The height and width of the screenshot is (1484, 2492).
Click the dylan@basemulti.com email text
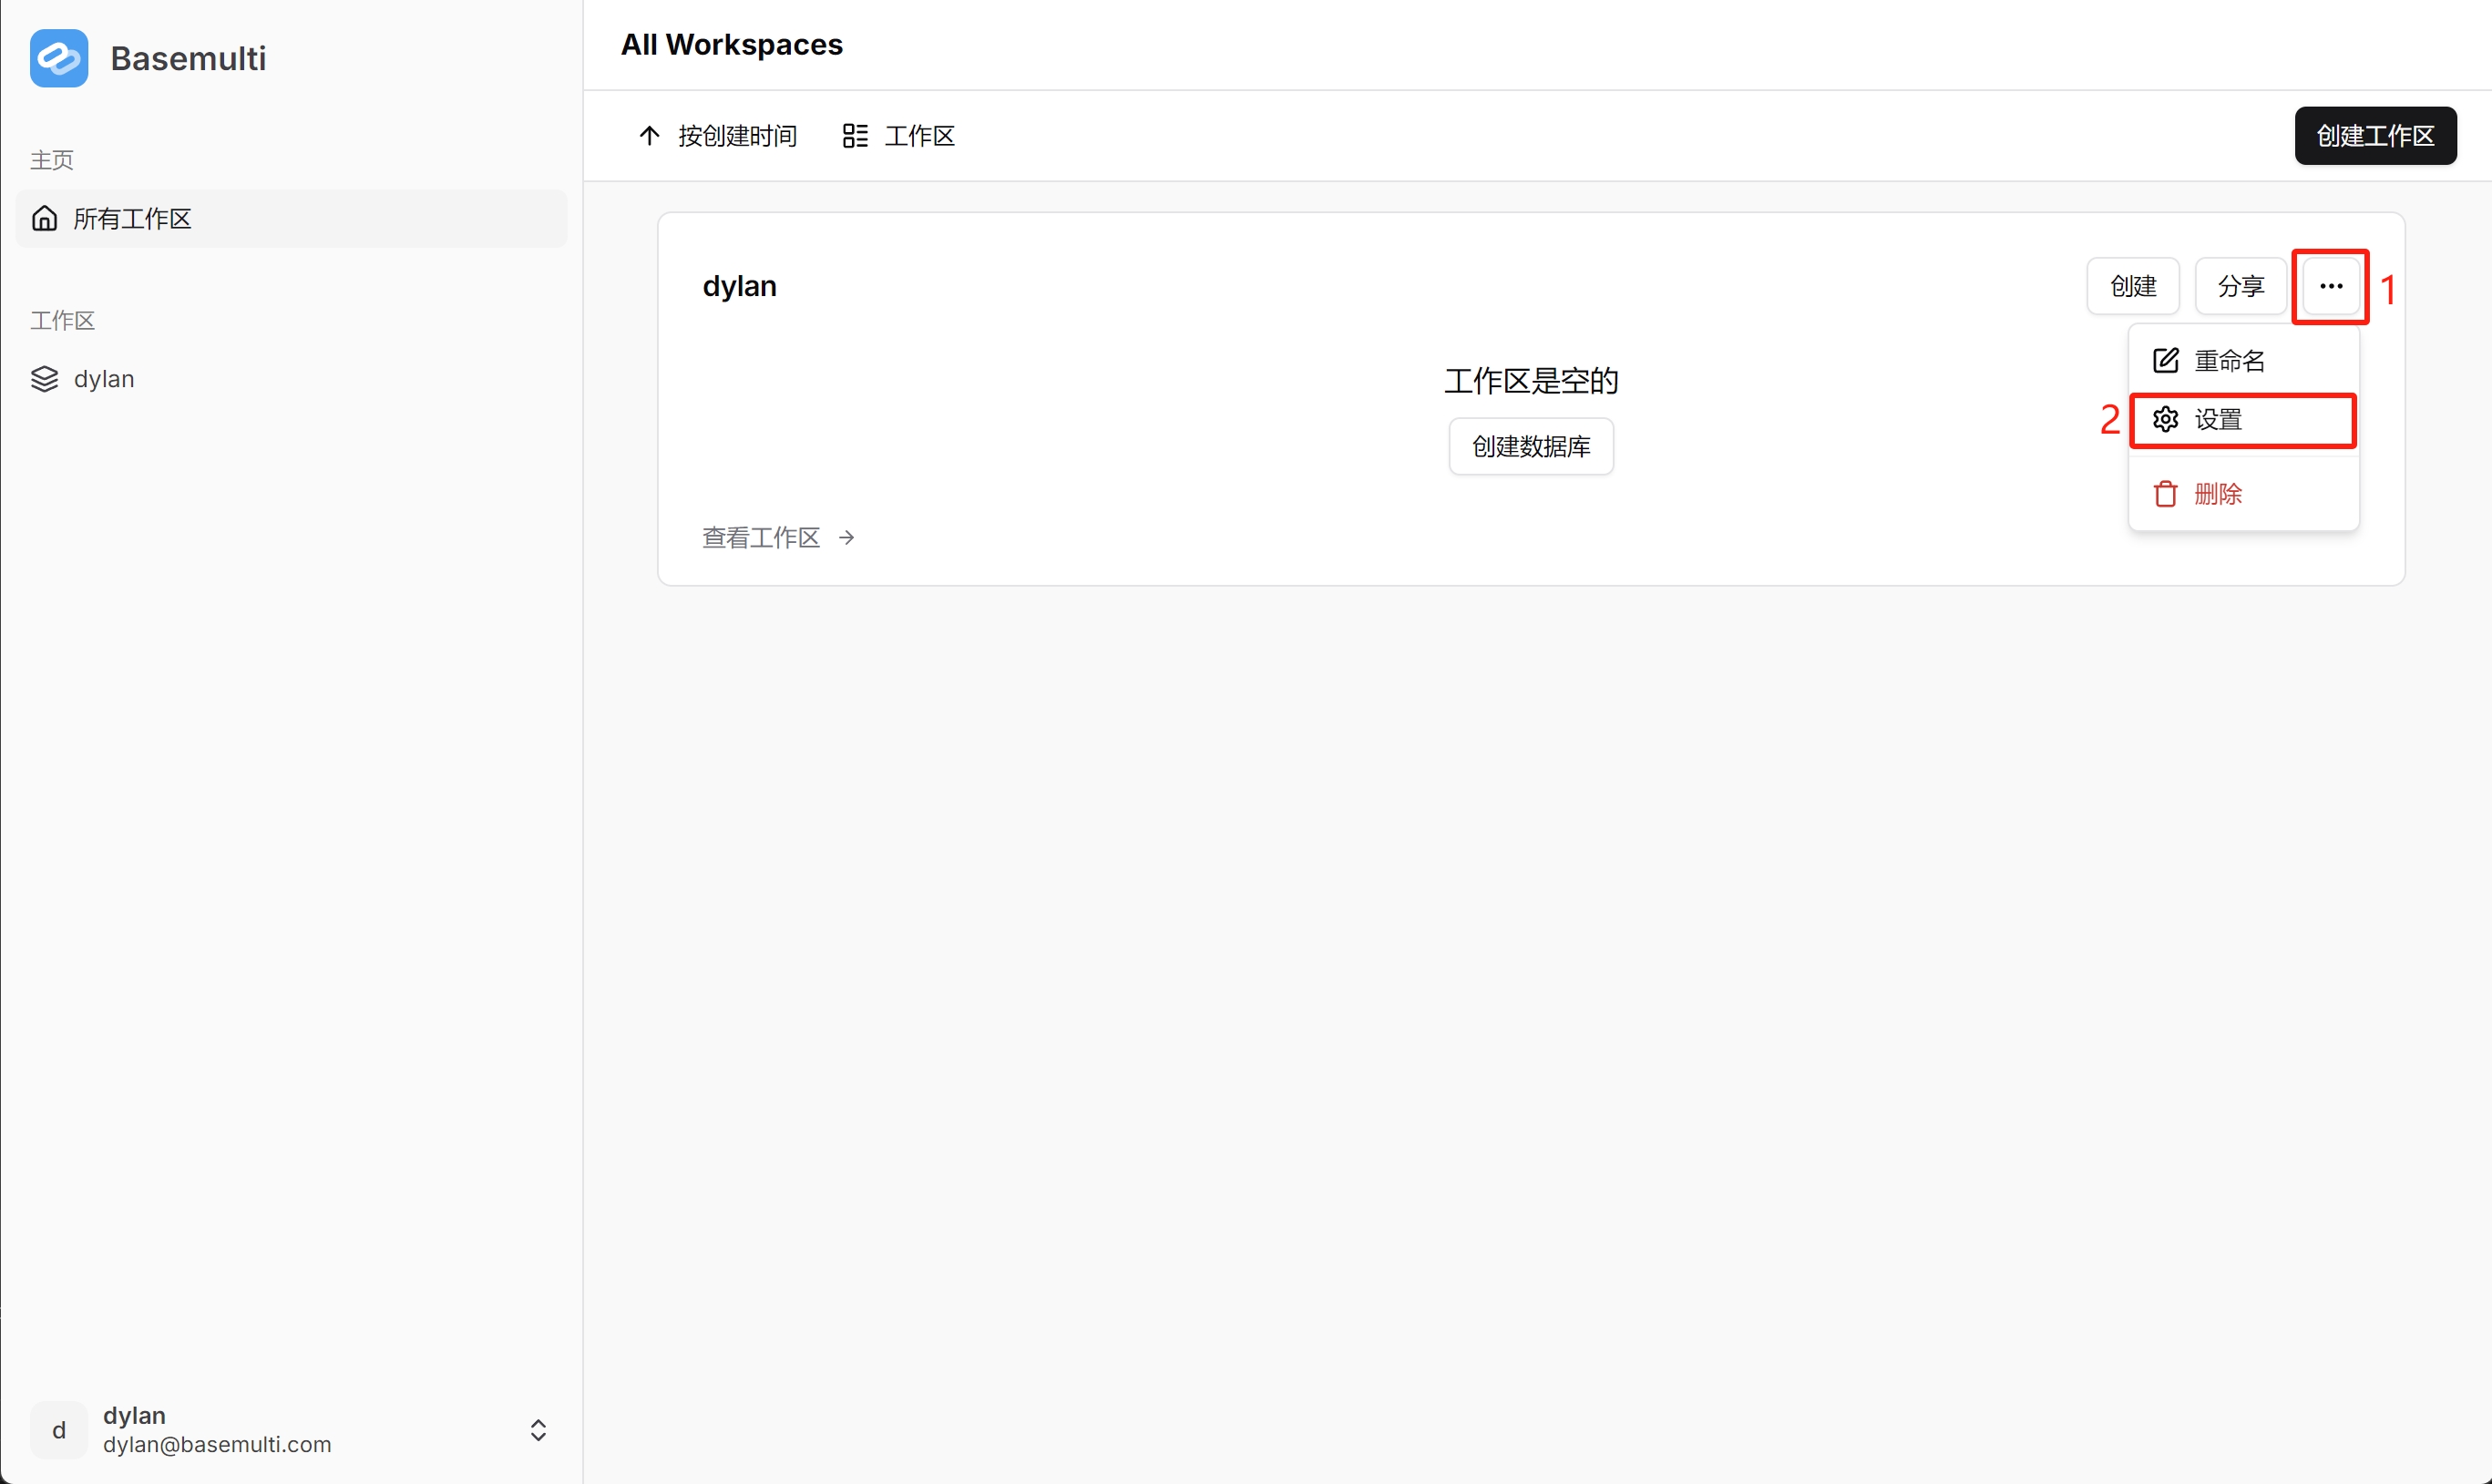217,1444
